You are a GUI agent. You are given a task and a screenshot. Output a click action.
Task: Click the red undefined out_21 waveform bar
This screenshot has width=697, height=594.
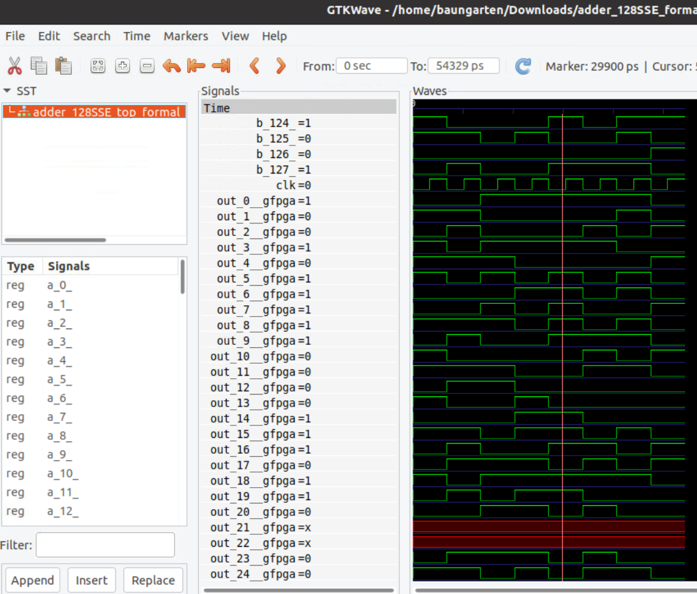click(549, 527)
